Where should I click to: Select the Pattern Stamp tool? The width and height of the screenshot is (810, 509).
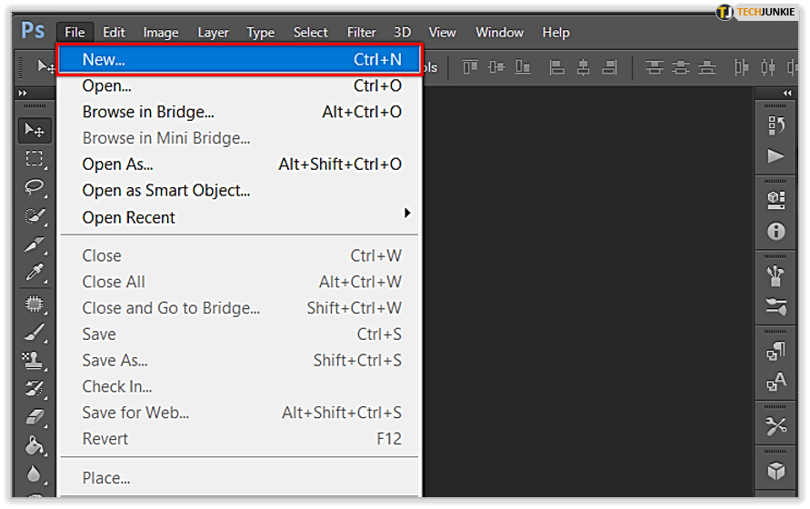click(x=35, y=360)
